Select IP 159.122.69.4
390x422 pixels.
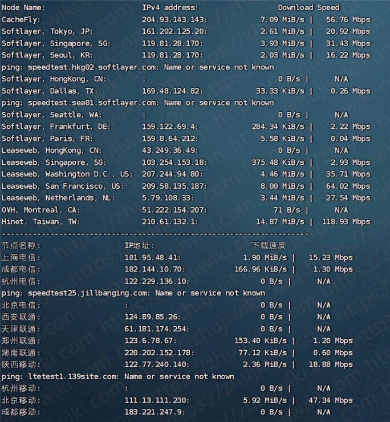(x=170, y=127)
